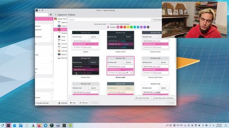Select the Colors page in the sidebar
The image size is (229, 128).
tap(60, 30)
